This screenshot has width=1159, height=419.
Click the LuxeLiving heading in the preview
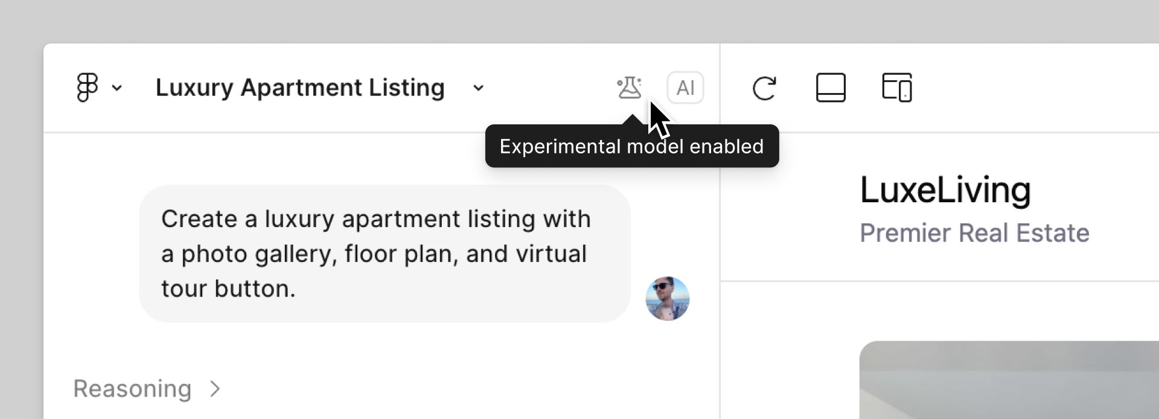[x=945, y=190]
